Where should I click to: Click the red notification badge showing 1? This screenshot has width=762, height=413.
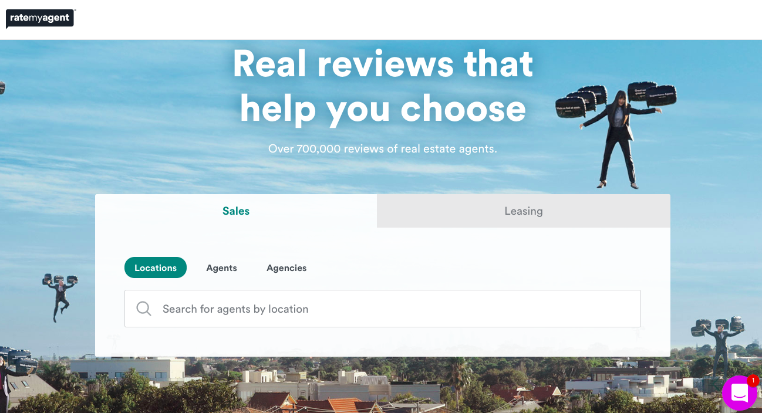pos(753,381)
